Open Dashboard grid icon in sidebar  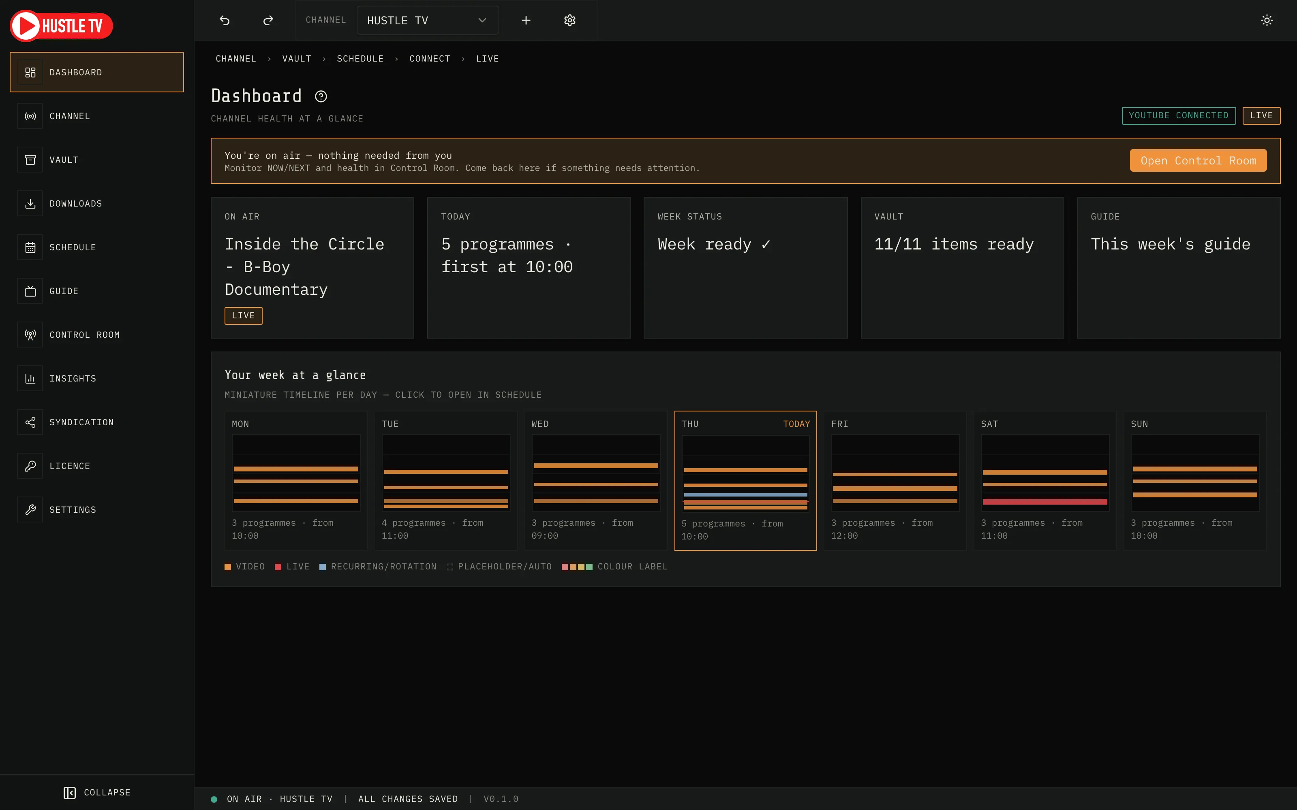[x=30, y=72]
